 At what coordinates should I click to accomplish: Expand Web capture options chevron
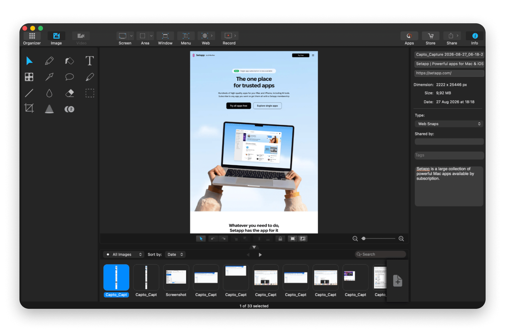click(212, 36)
